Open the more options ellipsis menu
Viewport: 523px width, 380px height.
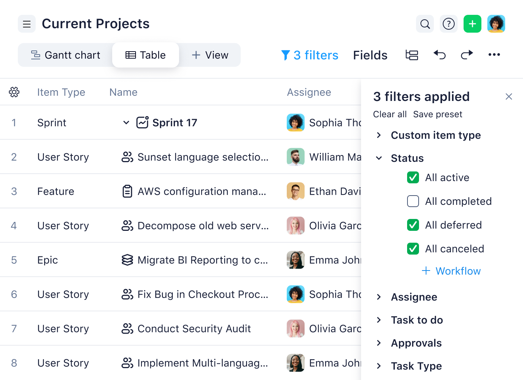[x=494, y=55]
